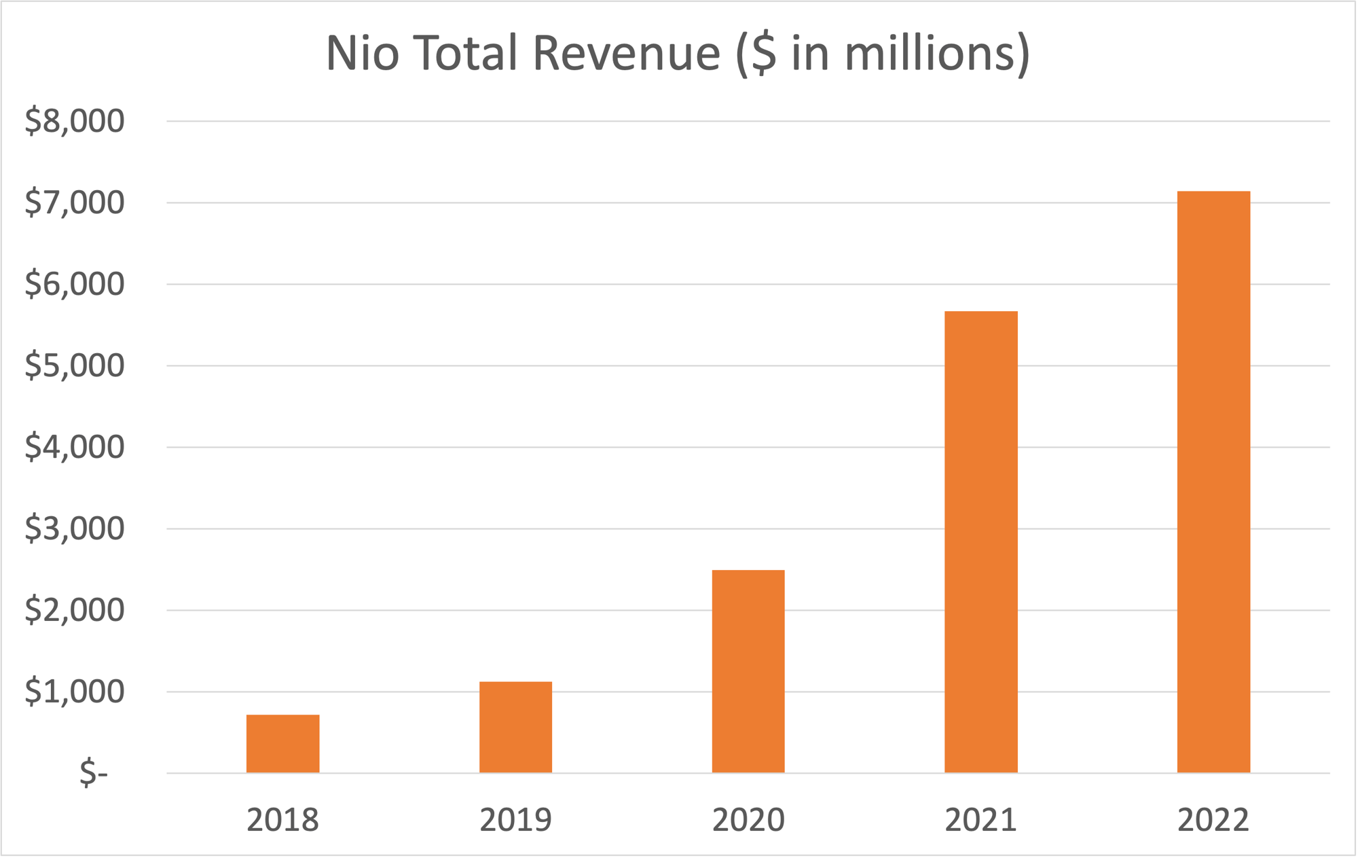Select the $4,000 y-axis label
This screenshot has width=1358, height=860.
tap(75, 448)
